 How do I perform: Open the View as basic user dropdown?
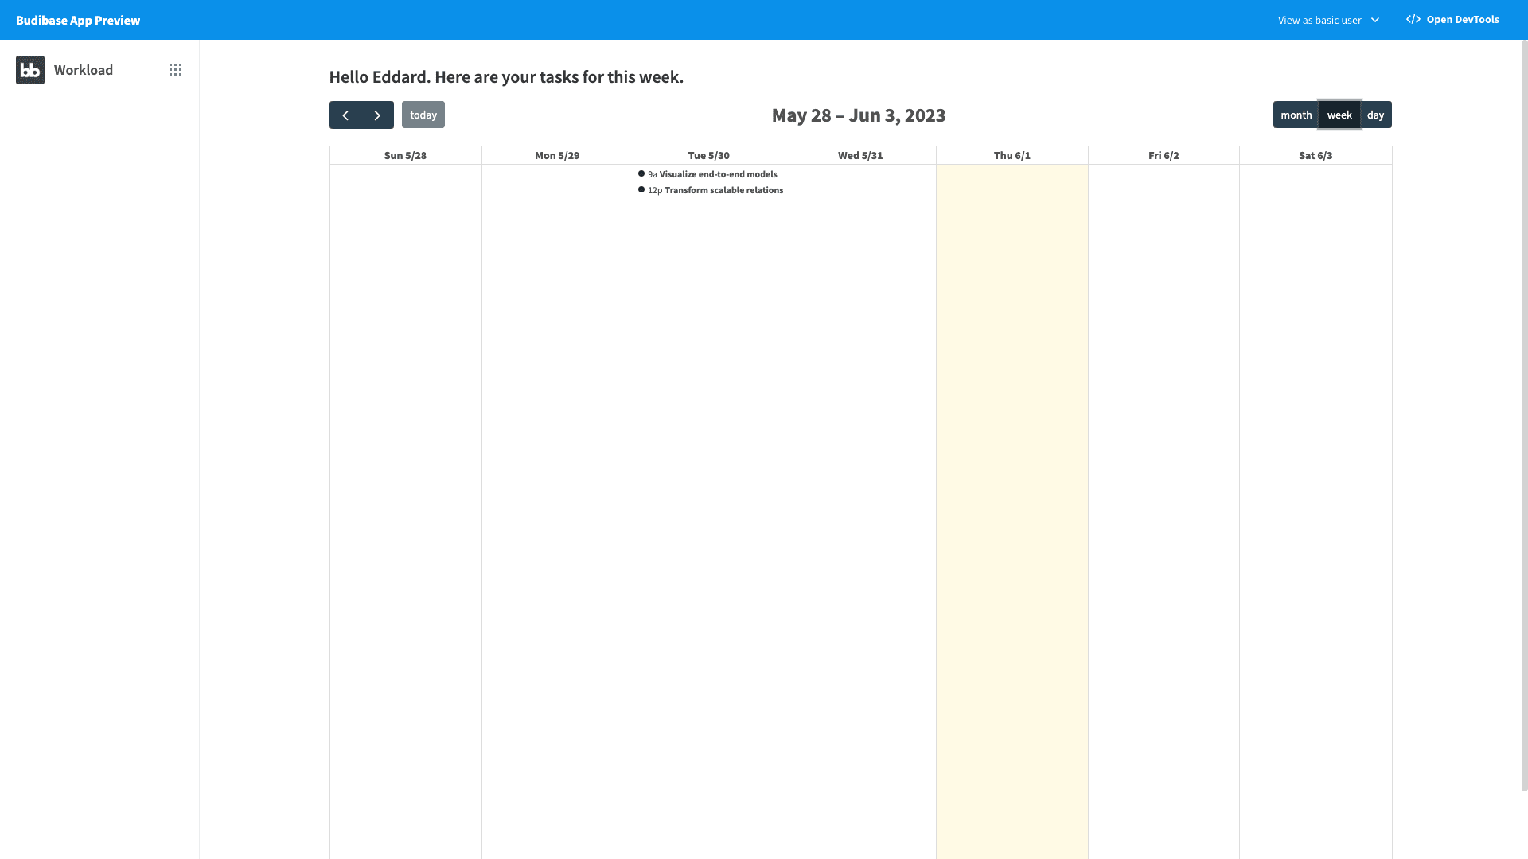[x=1328, y=20]
